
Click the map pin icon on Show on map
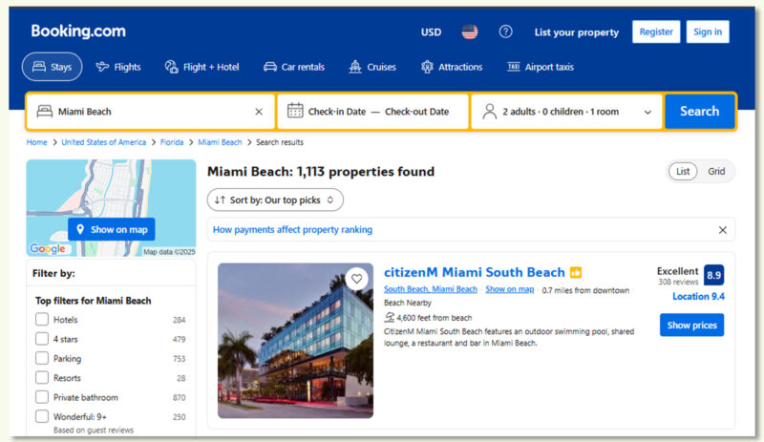(80, 229)
